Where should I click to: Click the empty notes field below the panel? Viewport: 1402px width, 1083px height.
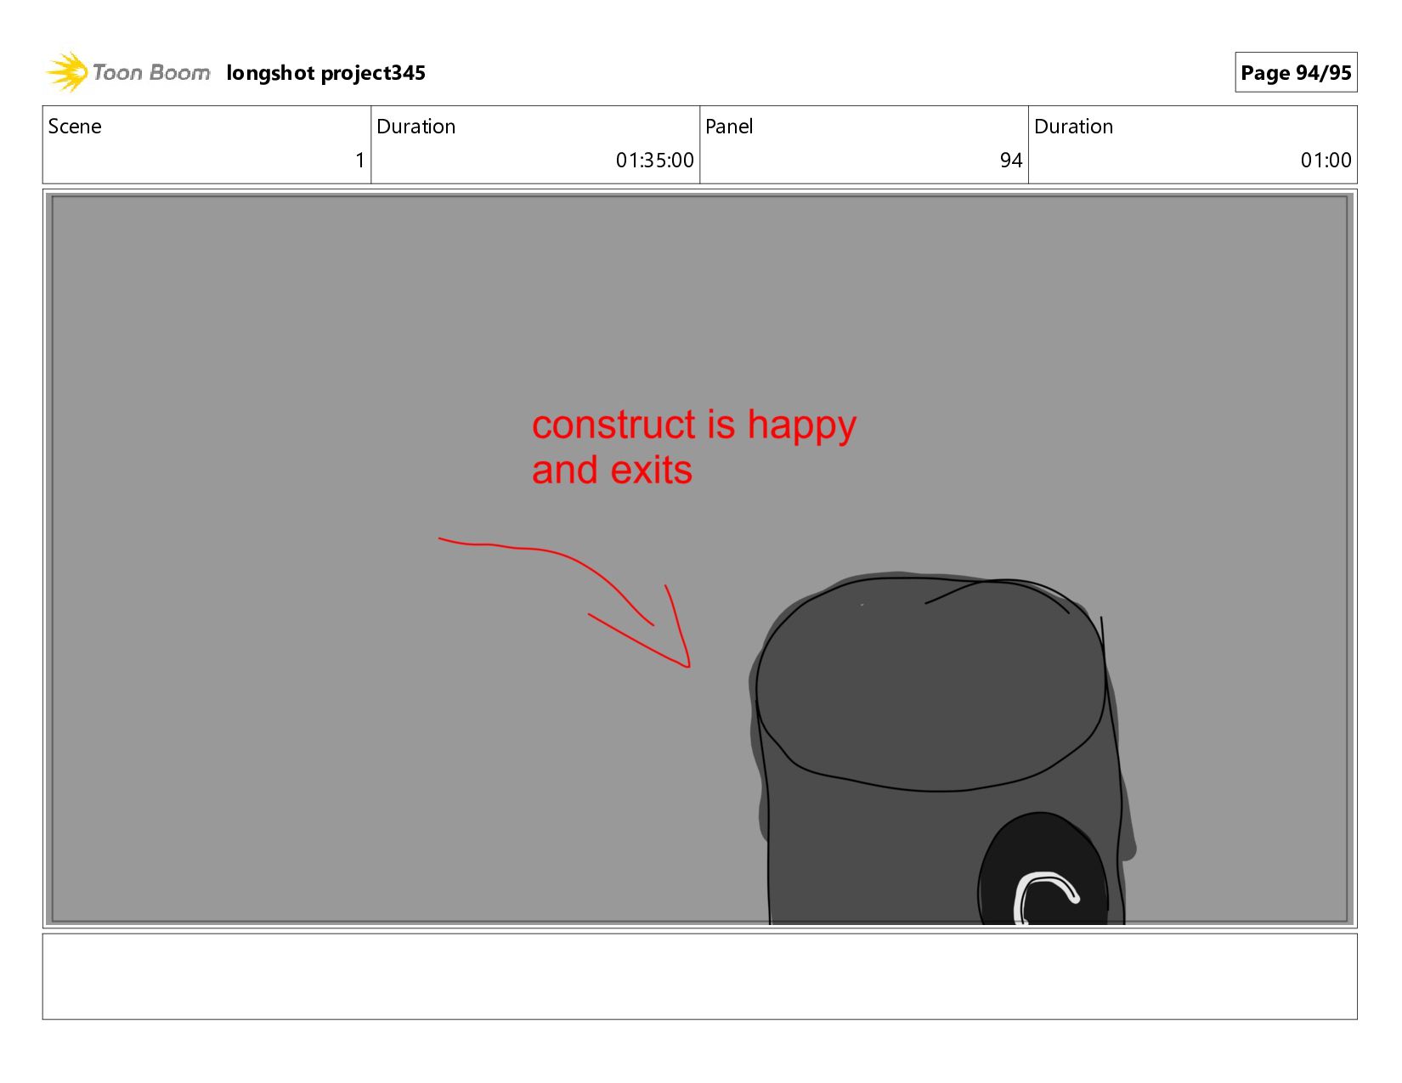coord(699,976)
